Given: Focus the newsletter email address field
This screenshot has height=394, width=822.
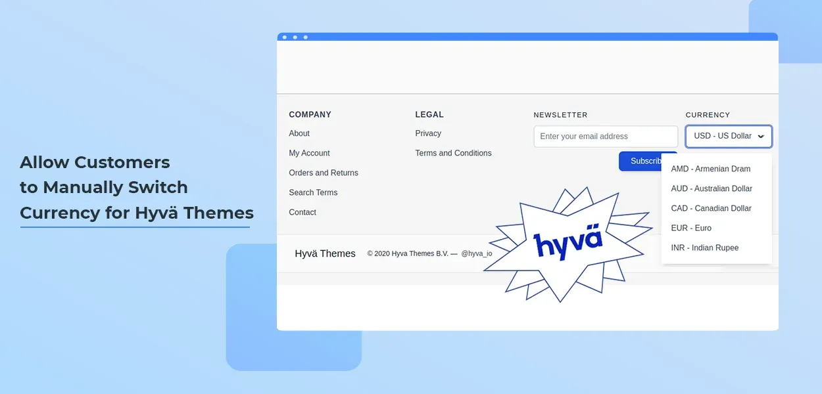Looking at the screenshot, I should [605, 137].
